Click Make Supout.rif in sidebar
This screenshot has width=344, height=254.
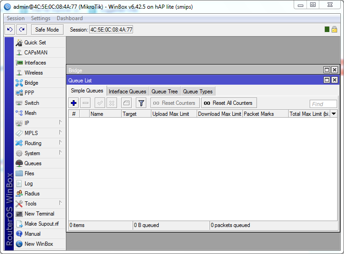point(40,224)
